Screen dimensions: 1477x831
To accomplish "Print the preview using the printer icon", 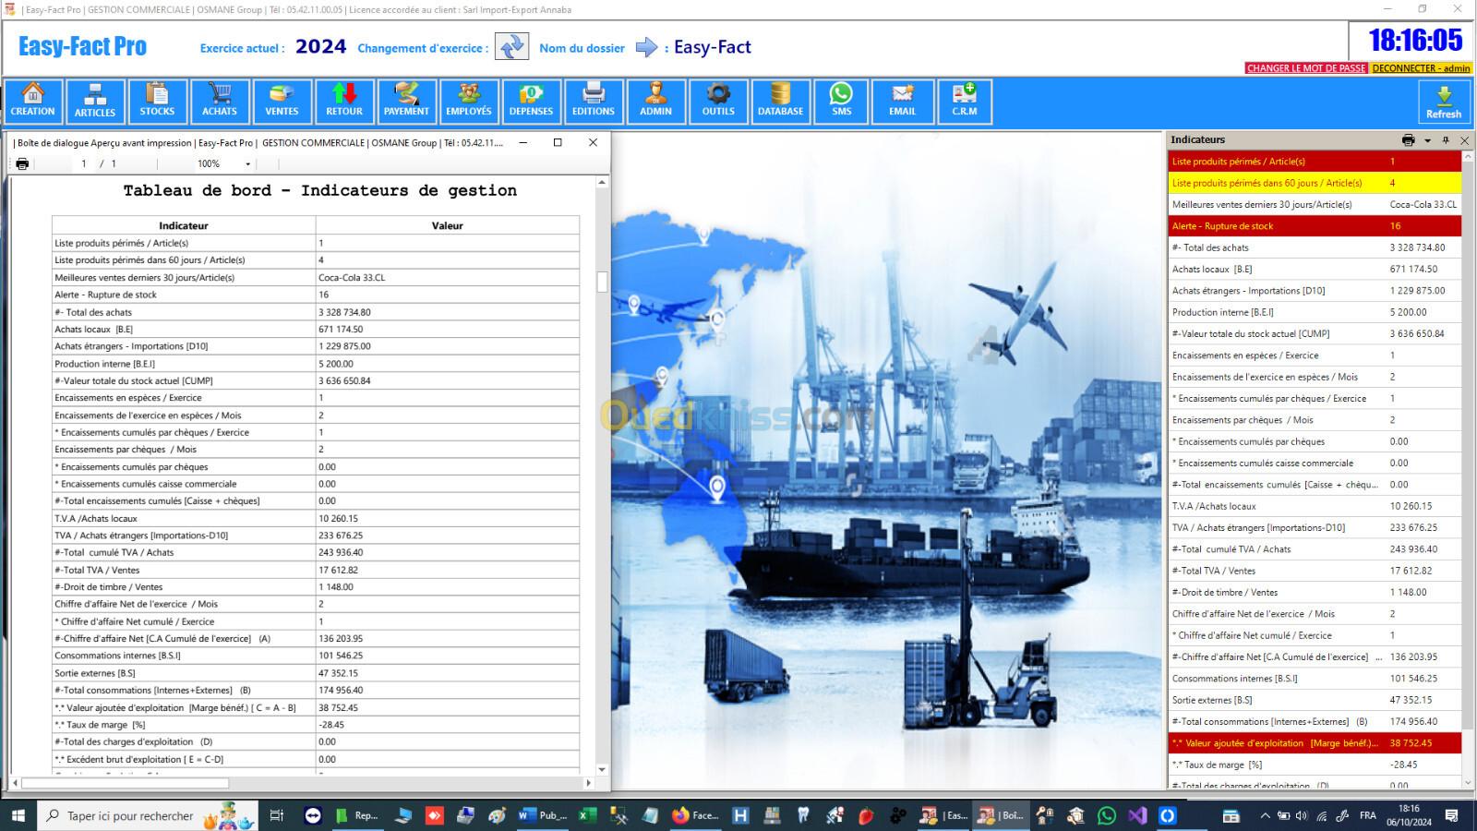I will point(22,163).
